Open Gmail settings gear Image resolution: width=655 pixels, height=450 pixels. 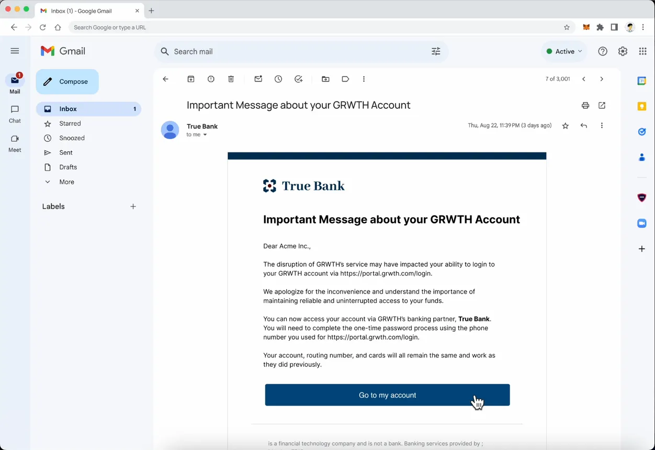(623, 51)
